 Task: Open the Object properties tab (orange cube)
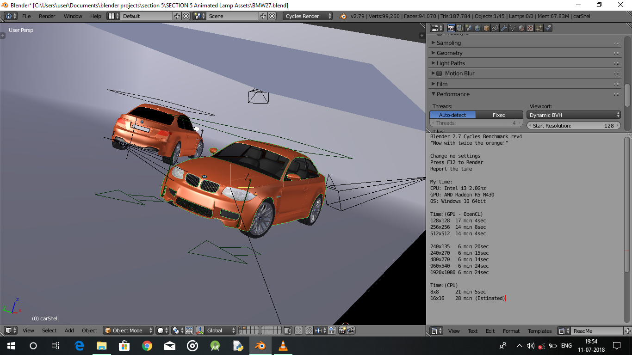(x=486, y=28)
